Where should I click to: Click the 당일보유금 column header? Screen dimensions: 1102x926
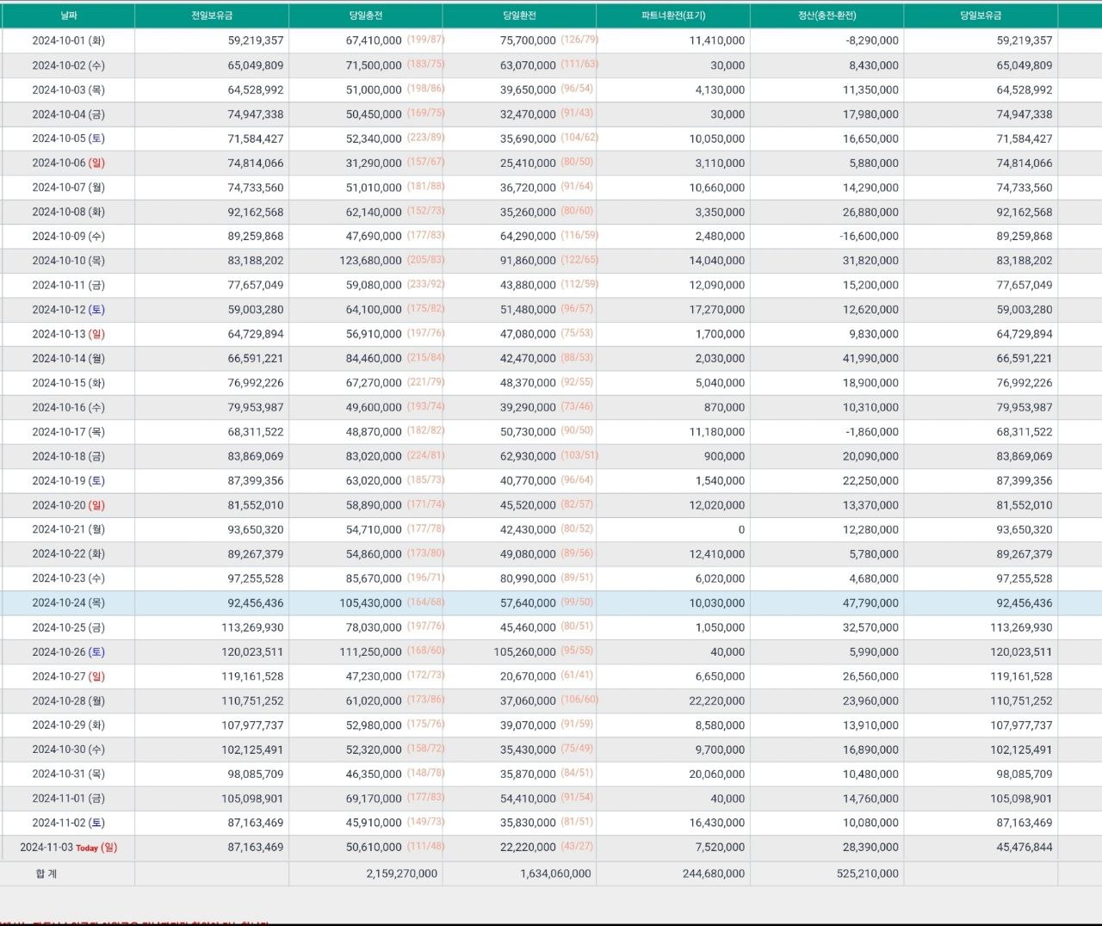pos(981,15)
